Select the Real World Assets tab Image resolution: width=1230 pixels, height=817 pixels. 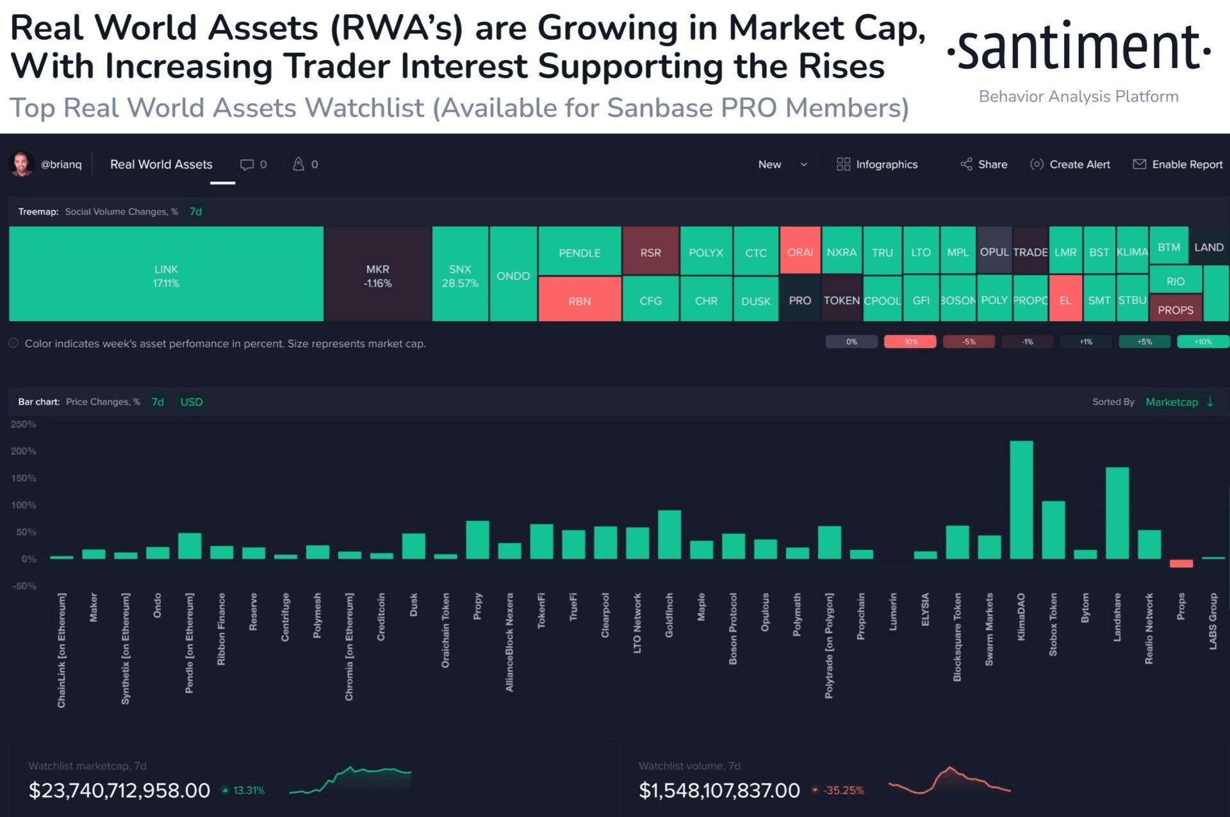click(161, 165)
